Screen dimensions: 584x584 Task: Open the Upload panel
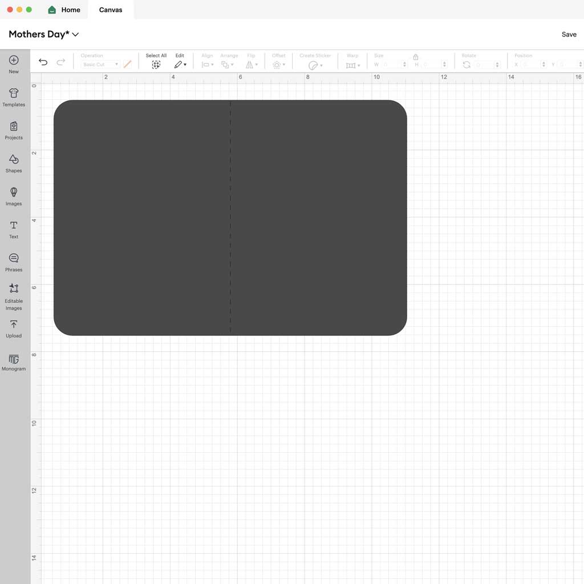pos(14,329)
